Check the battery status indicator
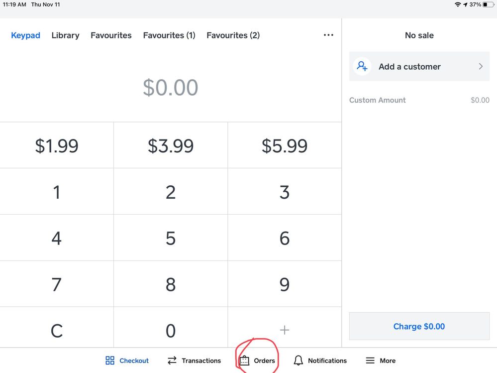Viewport: 497px width, 373px height. pos(488,4)
